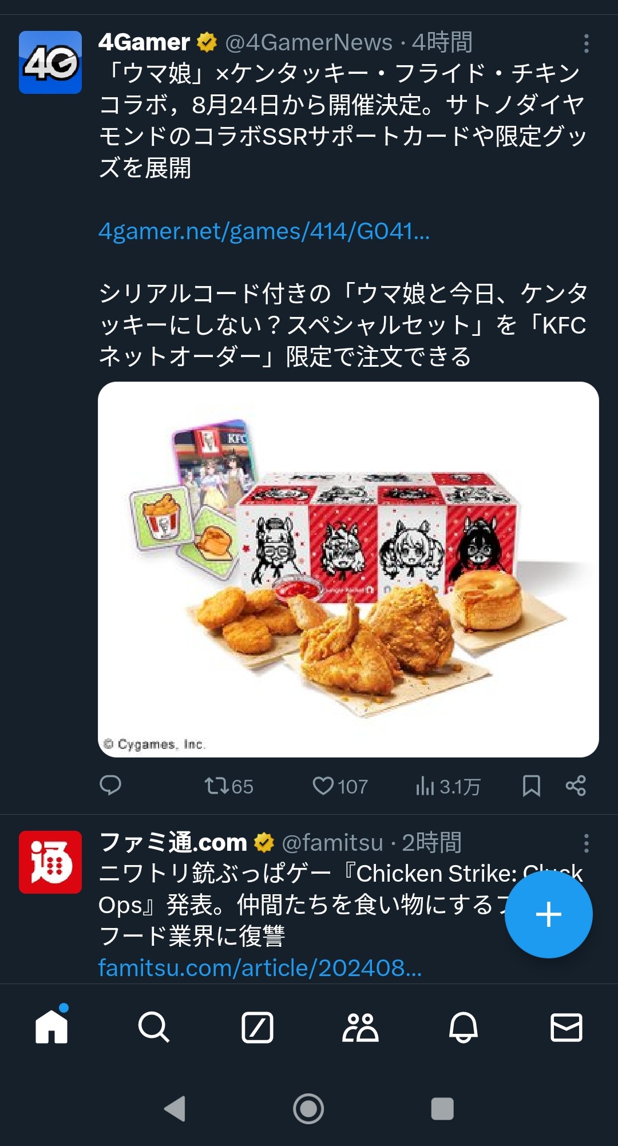618x1146 pixels.
Task: Open the Grok slash icon tab
Action: pos(257,1027)
